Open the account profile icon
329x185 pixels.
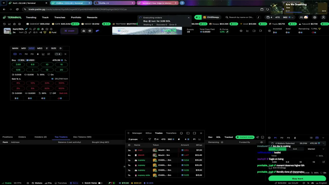pyautogui.click(x=323, y=17)
